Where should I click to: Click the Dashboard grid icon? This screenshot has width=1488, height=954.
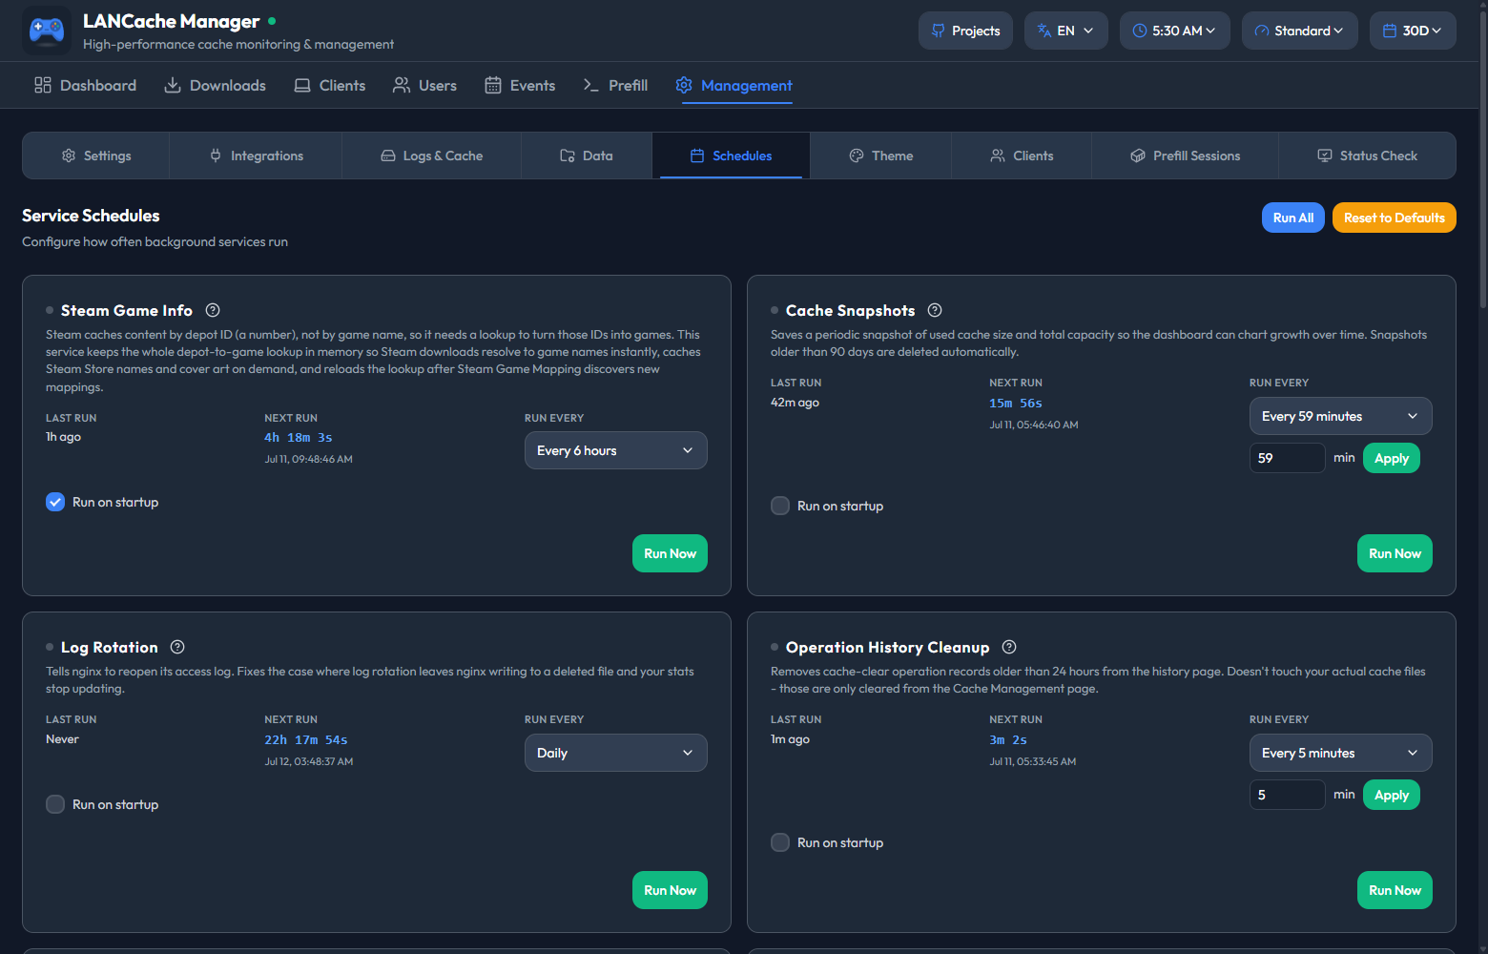(43, 85)
